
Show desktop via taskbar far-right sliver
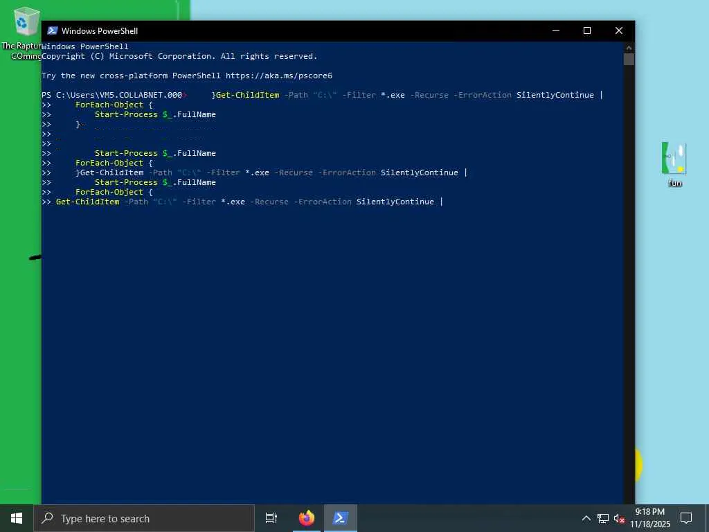tap(707, 518)
